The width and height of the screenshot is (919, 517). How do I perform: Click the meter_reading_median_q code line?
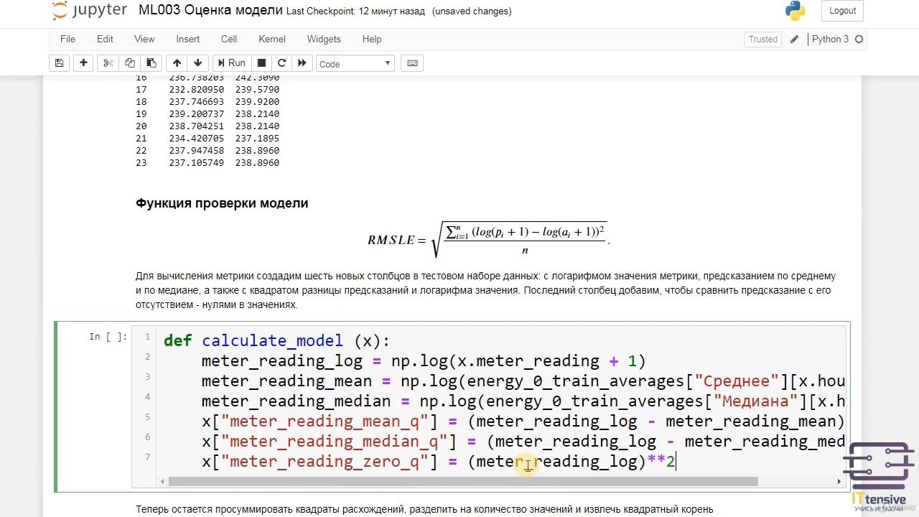[523, 441]
